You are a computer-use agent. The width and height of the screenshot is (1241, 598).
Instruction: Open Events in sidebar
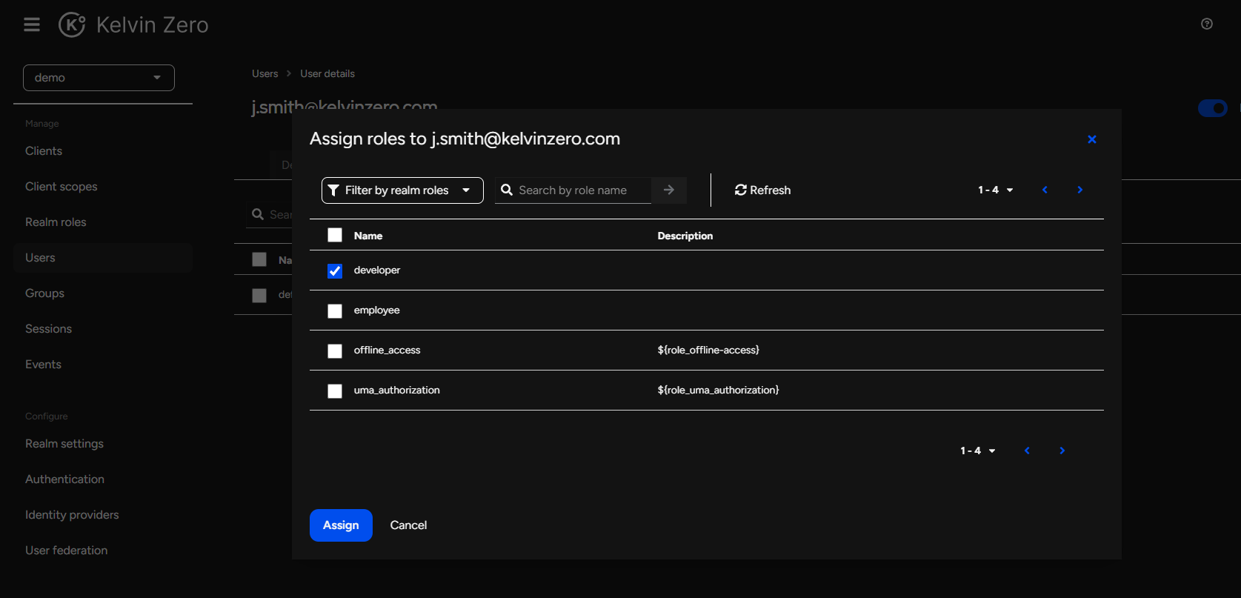coord(43,365)
